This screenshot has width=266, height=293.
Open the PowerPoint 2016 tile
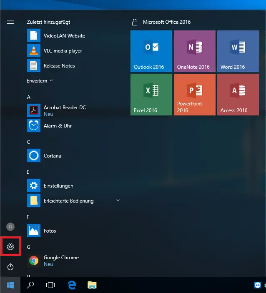click(x=194, y=94)
